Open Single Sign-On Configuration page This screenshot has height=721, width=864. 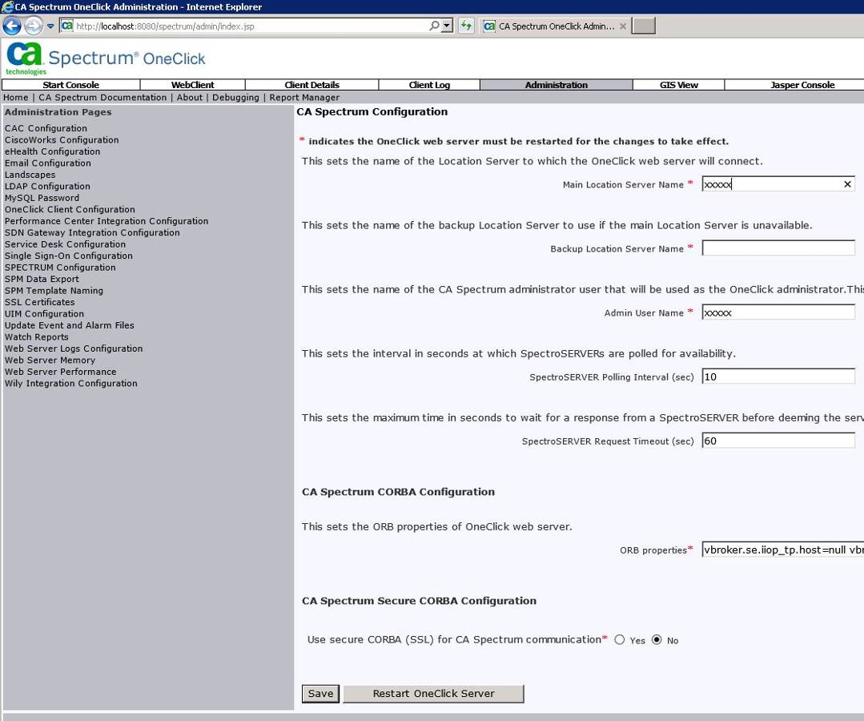pyautogui.click(x=69, y=256)
